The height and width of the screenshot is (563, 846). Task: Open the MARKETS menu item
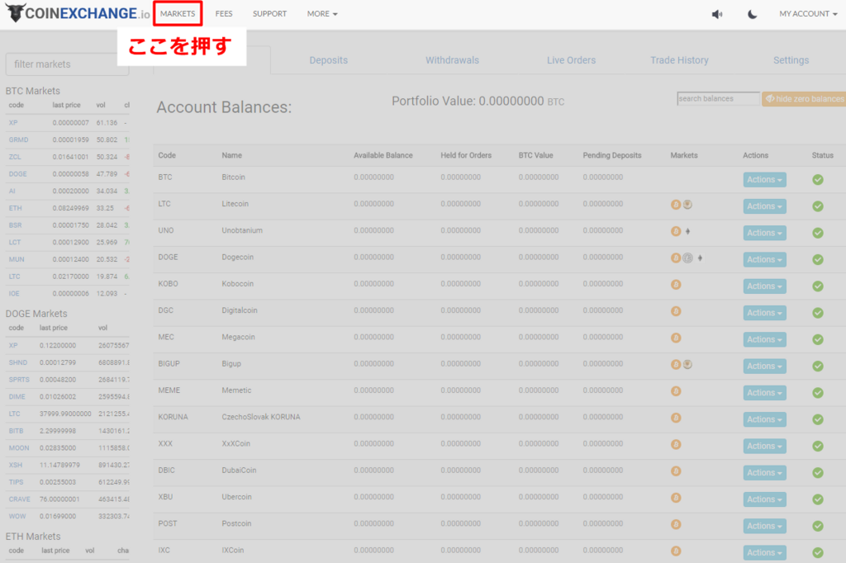click(x=178, y=13)
